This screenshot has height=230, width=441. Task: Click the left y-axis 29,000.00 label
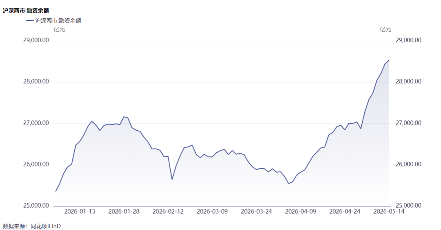36,40
